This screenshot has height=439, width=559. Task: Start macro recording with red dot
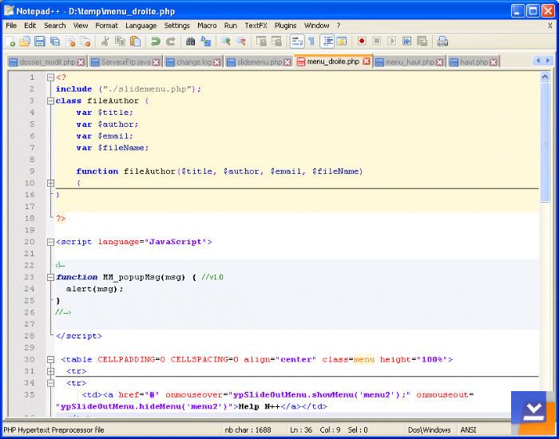362,42
